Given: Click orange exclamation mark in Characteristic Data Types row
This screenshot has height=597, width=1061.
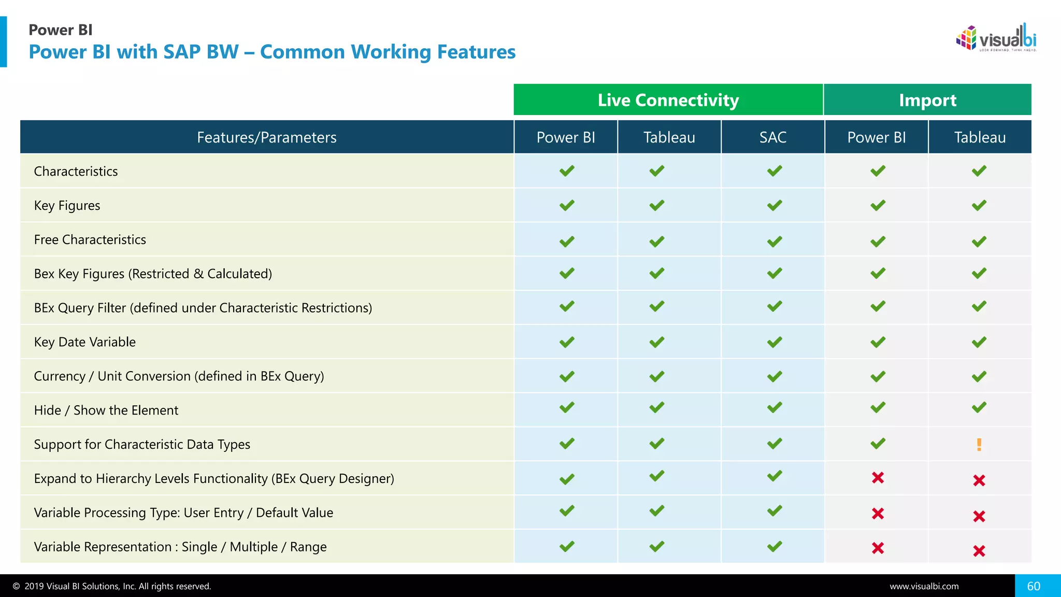Looking at the screenshot, I should pos(979,445).
